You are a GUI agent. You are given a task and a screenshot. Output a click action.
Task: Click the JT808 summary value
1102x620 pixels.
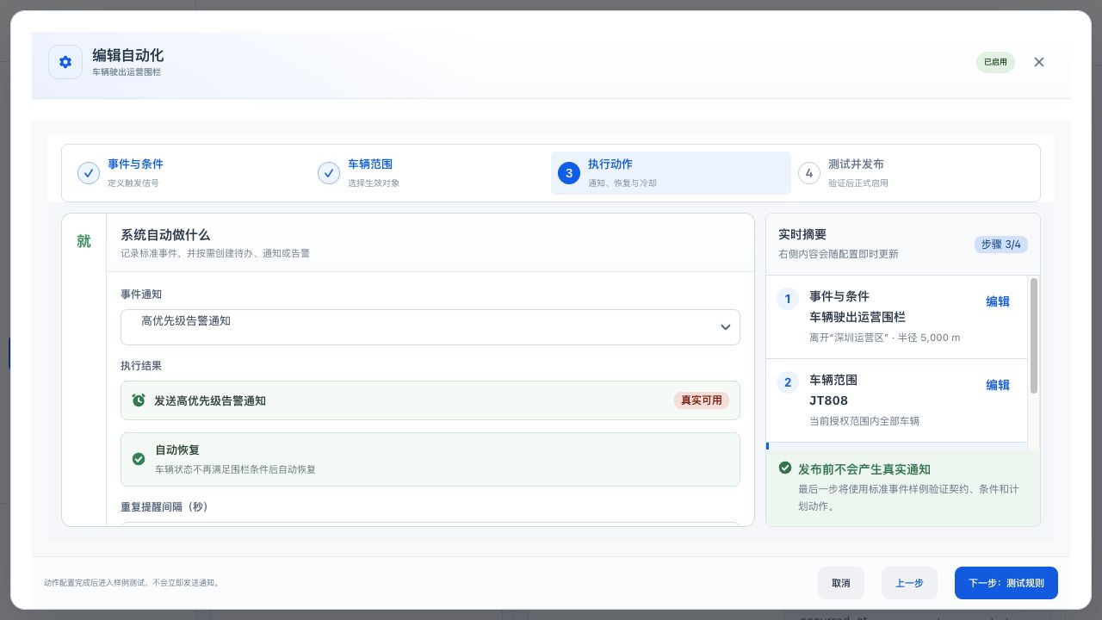click(x=829, y=400)
